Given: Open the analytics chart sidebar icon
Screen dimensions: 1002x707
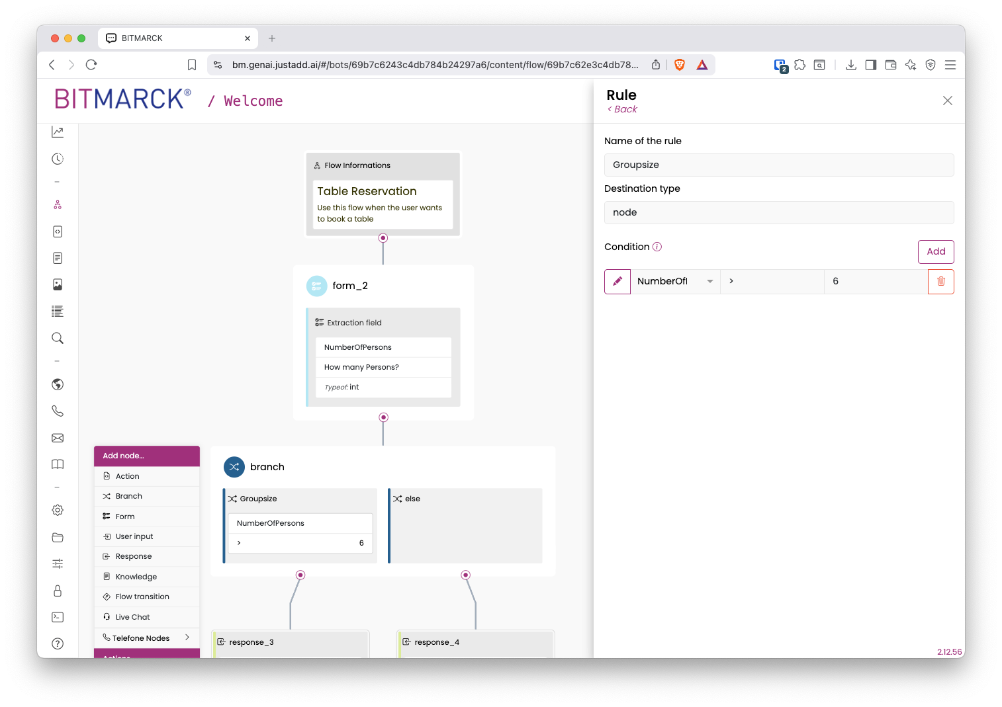Looking at the screenshot, I should pos(58,132).
